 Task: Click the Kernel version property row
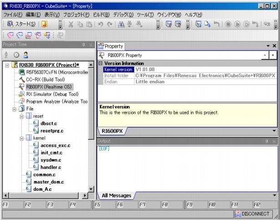point(117,69)
